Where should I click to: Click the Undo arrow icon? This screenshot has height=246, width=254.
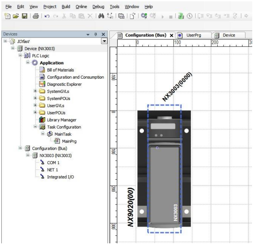[47, 16]
